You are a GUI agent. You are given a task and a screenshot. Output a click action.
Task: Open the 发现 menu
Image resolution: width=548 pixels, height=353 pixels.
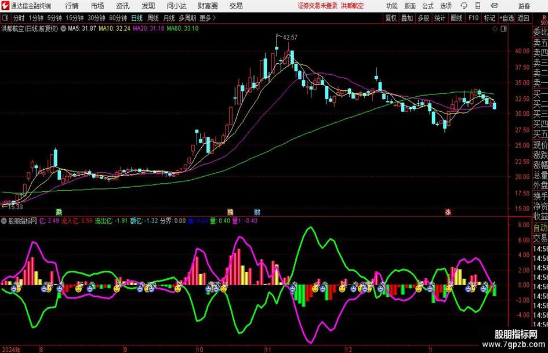[148, 6]
